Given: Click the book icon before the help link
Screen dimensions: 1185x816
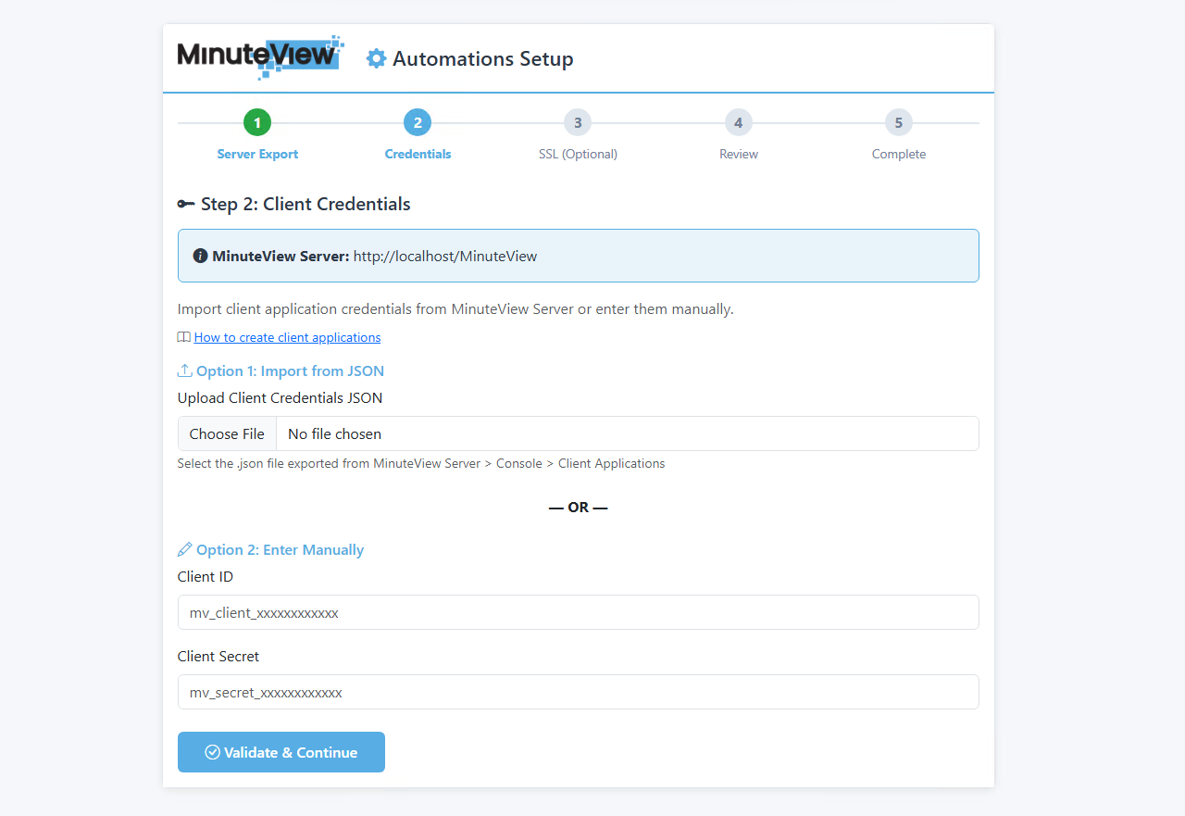Looking at the screenshot, I should pyautogui.click(x=183, y=336).
